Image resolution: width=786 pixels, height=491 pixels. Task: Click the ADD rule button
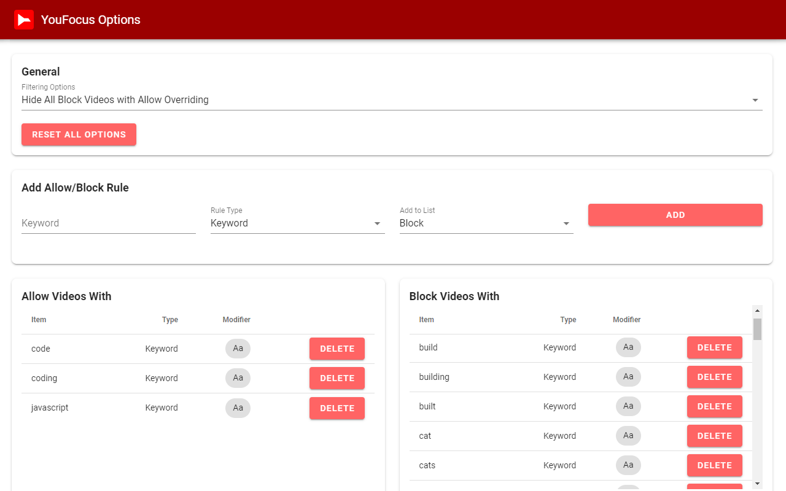(675, 215)
